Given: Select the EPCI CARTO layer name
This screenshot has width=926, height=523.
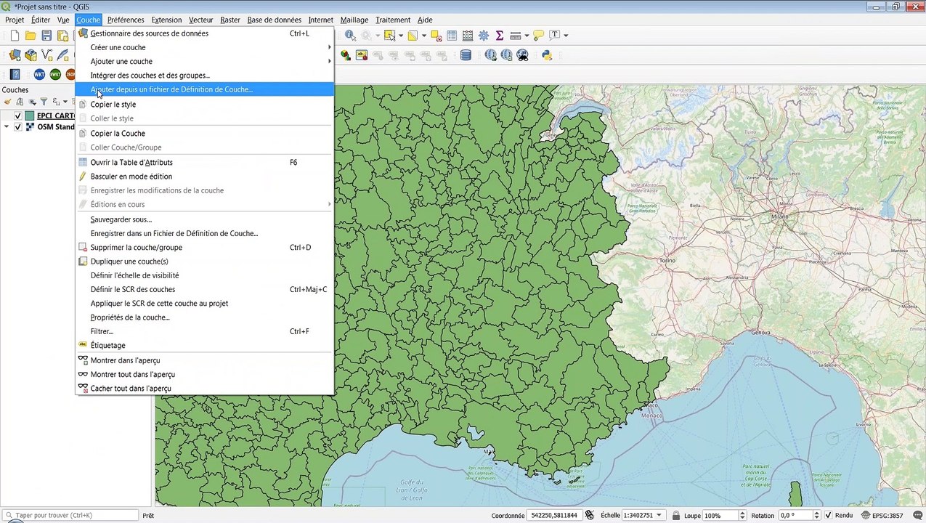Looking at the screenshot, I should point(56,115).
